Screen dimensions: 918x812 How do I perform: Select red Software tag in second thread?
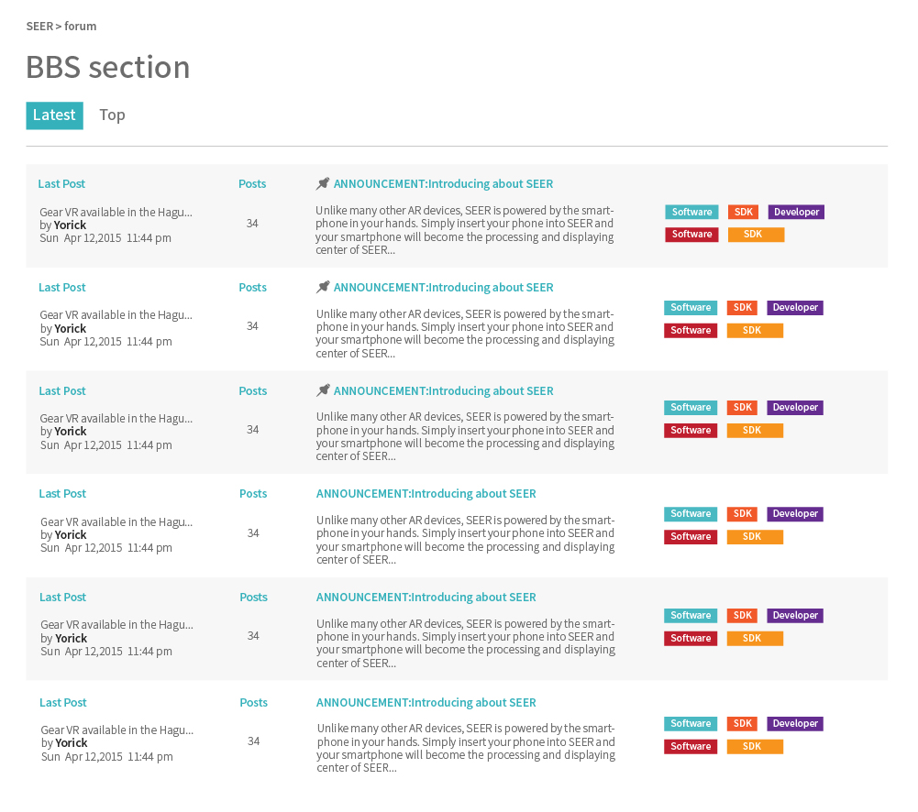coord(691,331)
